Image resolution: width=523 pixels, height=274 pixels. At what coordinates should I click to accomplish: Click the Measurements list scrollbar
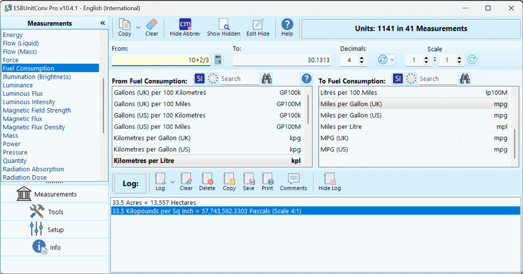[x=104, y=105]
